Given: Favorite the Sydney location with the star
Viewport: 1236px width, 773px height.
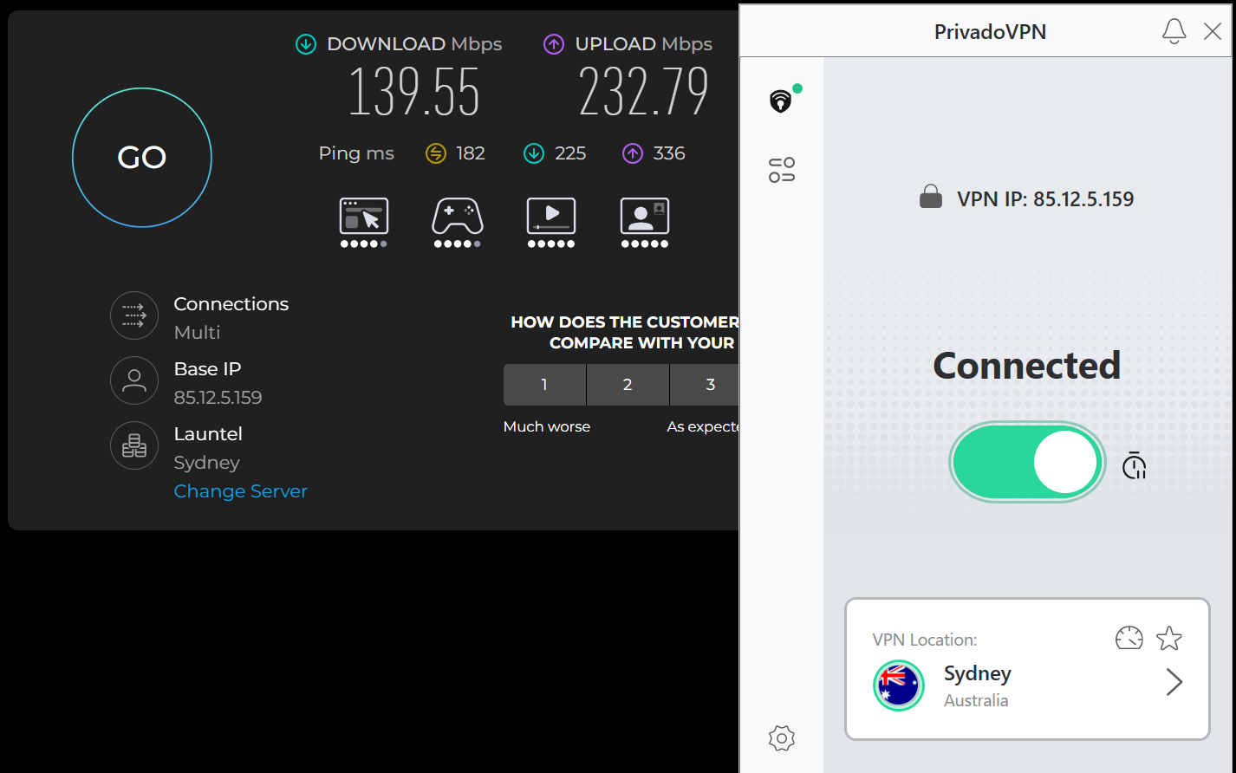Looking at the screenshot, I should click(1169, 639).
